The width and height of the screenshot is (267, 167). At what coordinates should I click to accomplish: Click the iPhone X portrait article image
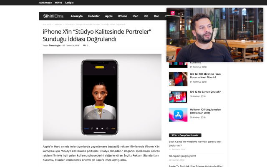(x=102, y=97)
